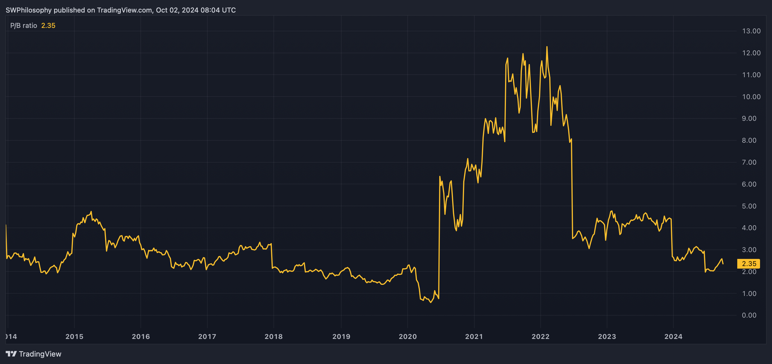The width and height of the screenshot is (772, 364).
Task: Click the 2015 year label on time axis
Action: (x=74, y=336)
